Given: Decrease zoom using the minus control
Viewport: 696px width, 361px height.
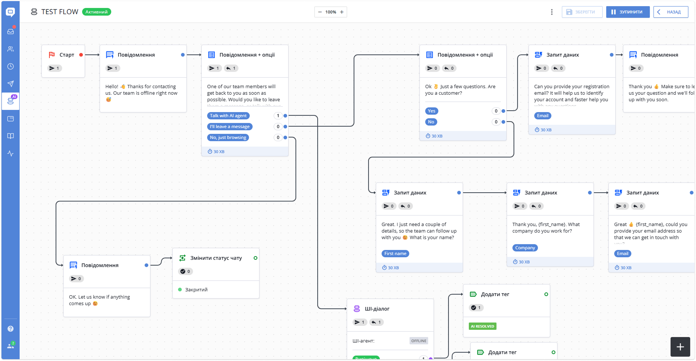Looking at the screenshot, I should (319, 12).
